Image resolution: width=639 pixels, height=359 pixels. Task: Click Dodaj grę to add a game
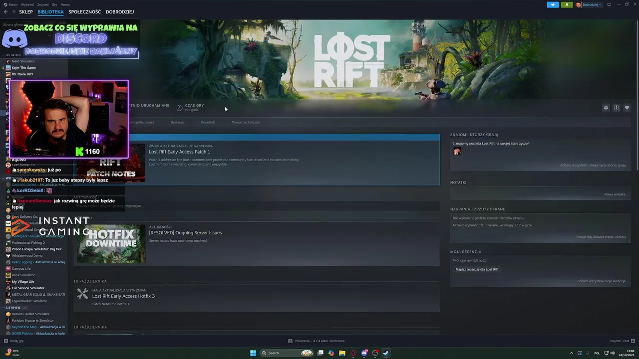point(16,341)
